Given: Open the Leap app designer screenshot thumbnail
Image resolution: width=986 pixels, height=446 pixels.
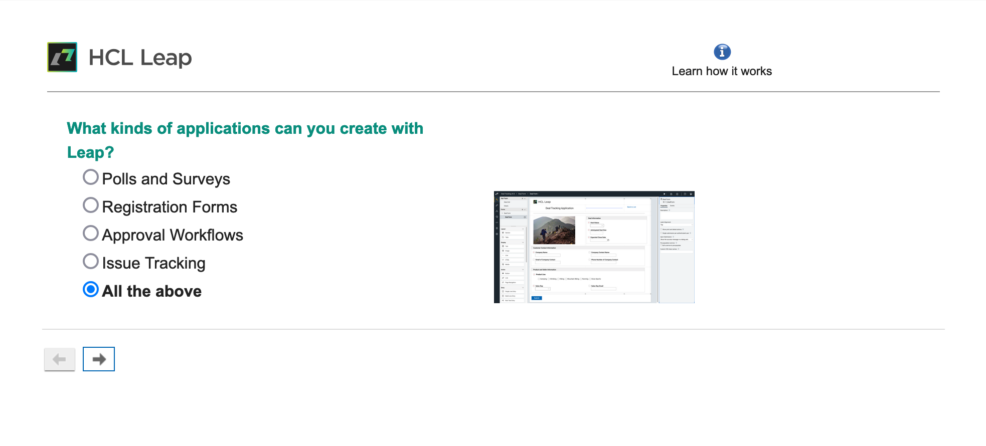Looking at the screenshot, I should 594,247.
